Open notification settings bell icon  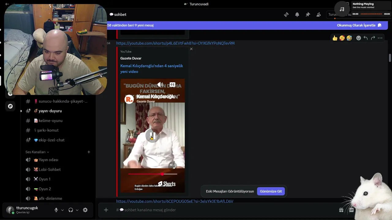(297, 14)
